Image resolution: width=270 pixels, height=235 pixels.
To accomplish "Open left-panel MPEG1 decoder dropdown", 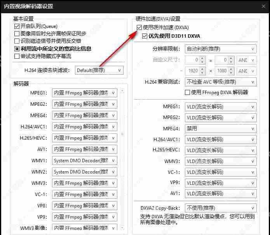I will pos(85,93).
